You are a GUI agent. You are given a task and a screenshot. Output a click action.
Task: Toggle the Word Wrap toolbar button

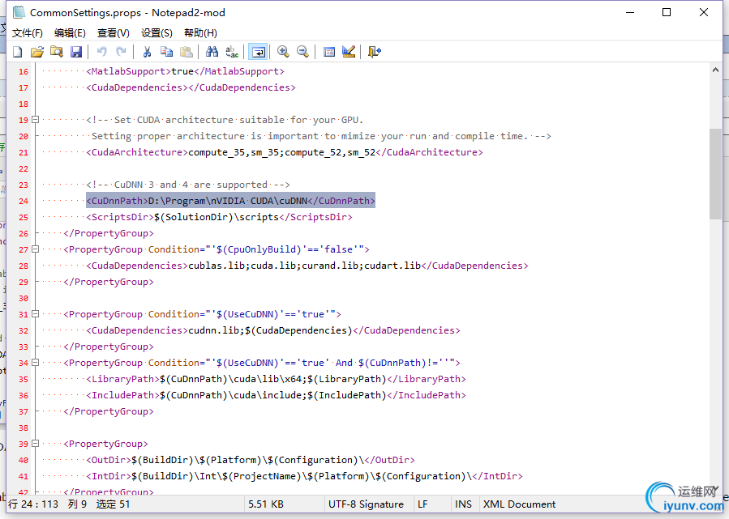(258, 52)
